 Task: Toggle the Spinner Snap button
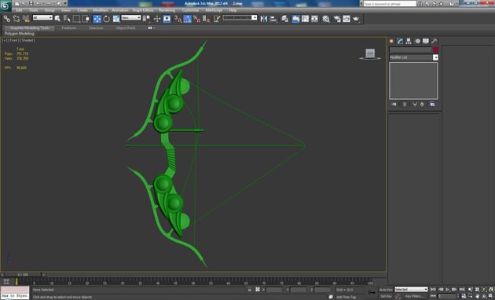[x=206, y=19]
